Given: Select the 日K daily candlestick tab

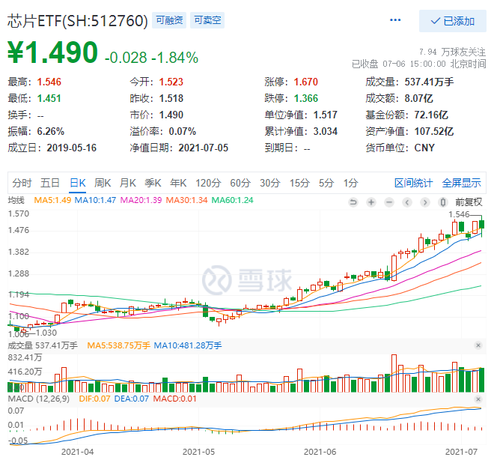Looking at the screenshot, I should (78, 183).
